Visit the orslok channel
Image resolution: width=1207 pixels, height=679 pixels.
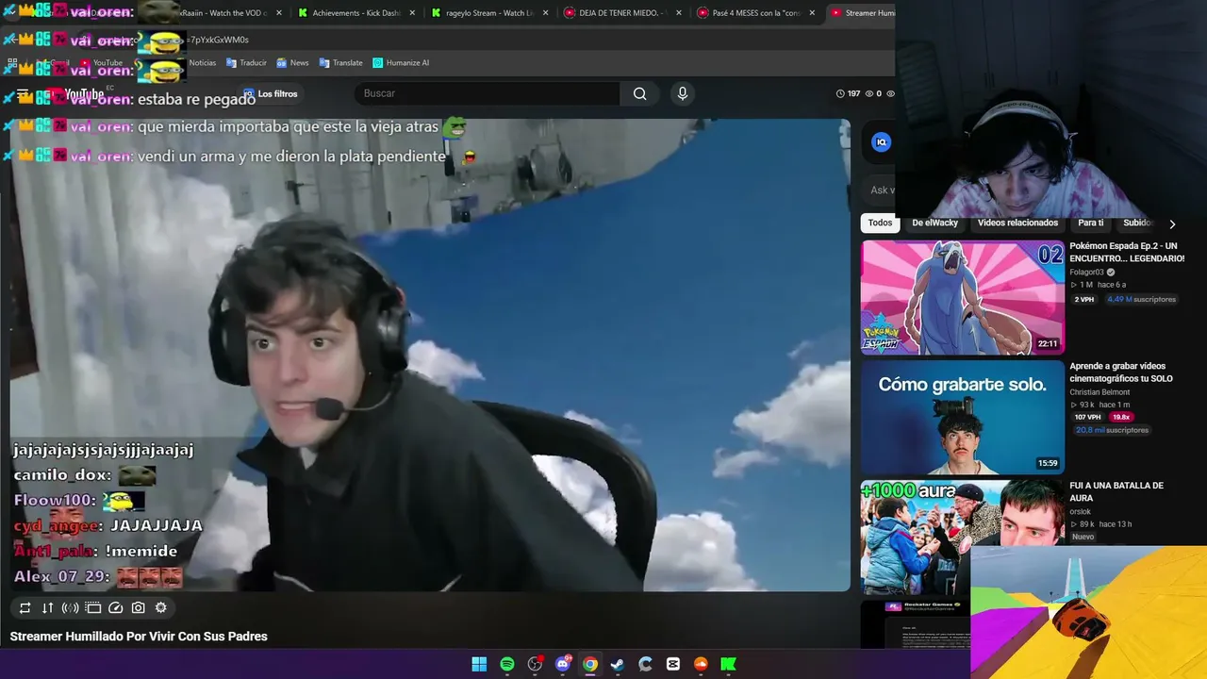[1082, 512]
